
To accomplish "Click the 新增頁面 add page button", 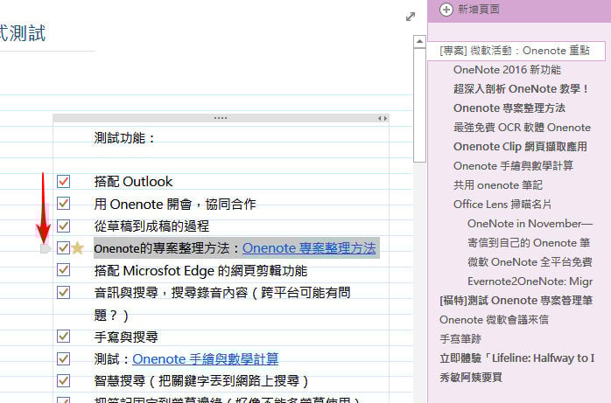I will 470,10.
